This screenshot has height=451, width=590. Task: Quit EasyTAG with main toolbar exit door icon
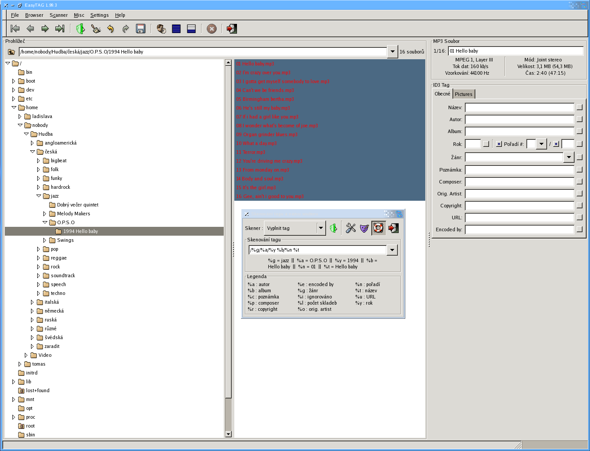click(232, 29)
